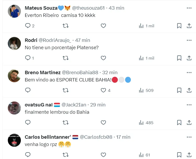Open more options on Mateus Souza's tweet
The height and width of the screenshot is (159, 196).
189,8
